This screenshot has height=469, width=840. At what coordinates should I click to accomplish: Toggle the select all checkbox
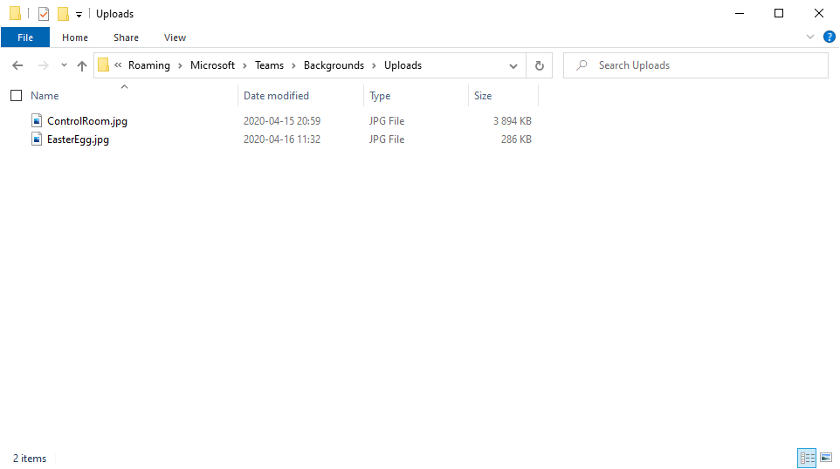click(x=16, y=96)
